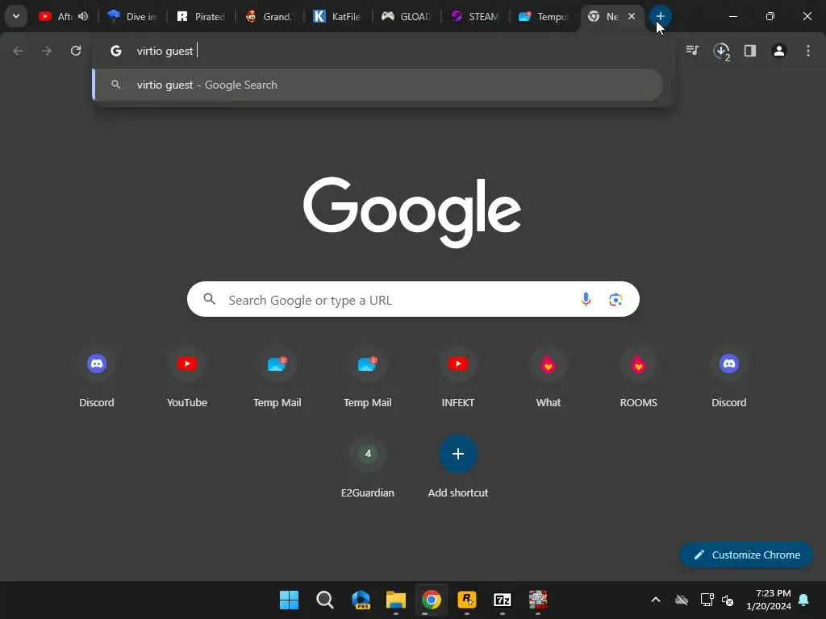Open Rockstar Games Launcher from taskbar

(x=467, y=600)
